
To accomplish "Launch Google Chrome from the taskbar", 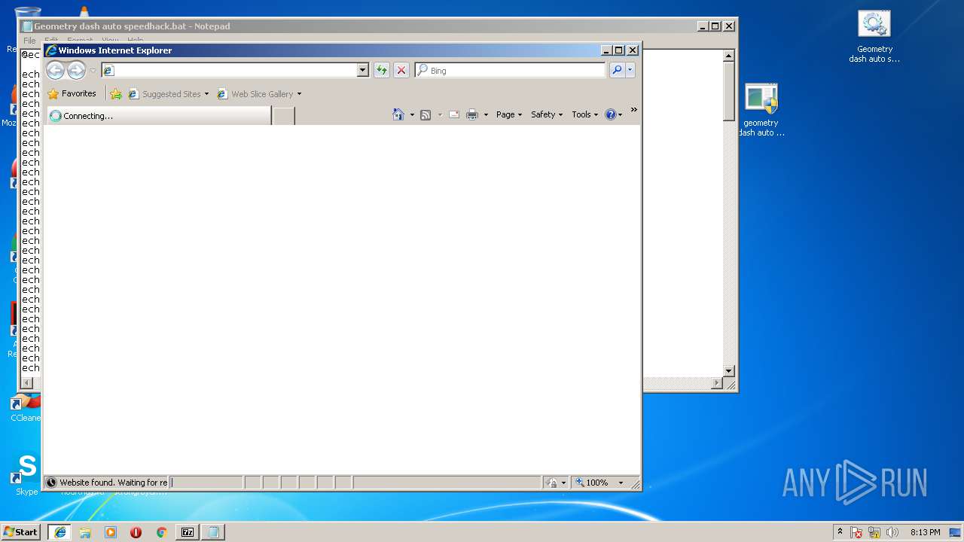I will pyautogui.click(x=161, y=532).
